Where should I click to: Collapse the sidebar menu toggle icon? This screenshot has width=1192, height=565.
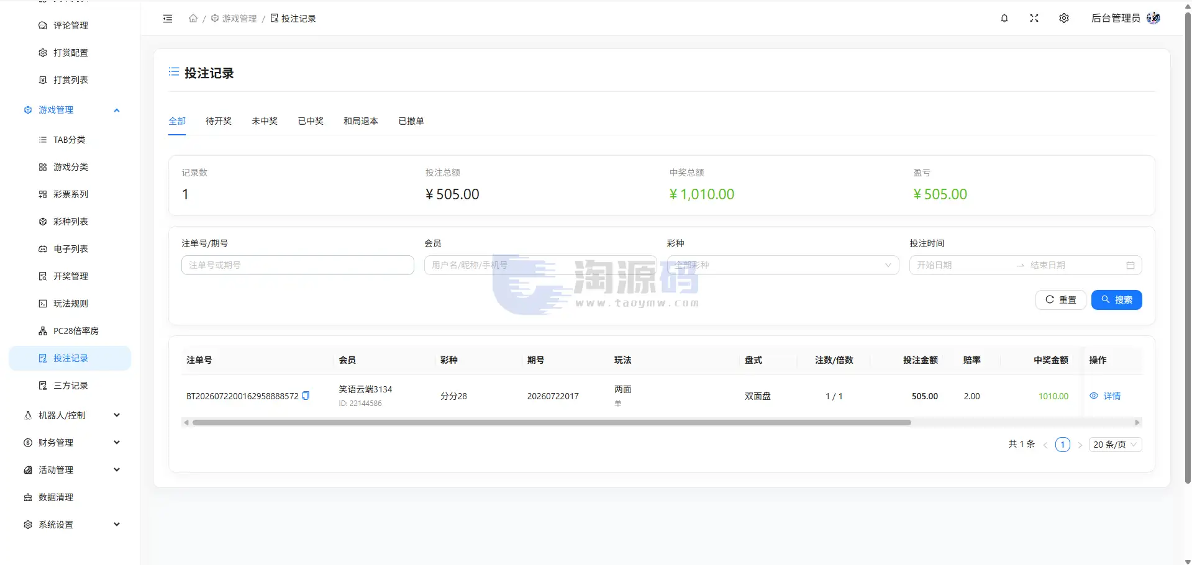pos(168,19)
